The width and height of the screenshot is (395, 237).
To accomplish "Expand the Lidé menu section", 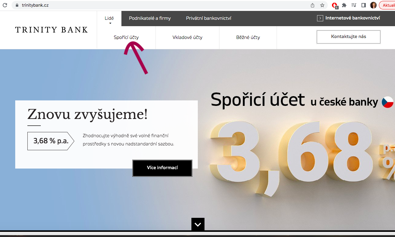I will pos(109,19).
